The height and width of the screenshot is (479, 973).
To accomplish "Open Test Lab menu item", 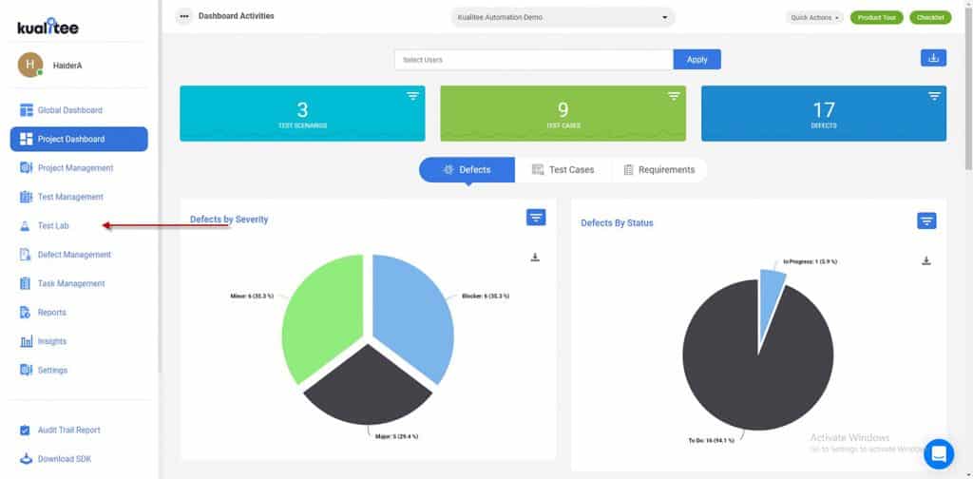I will tap(53, 226).
